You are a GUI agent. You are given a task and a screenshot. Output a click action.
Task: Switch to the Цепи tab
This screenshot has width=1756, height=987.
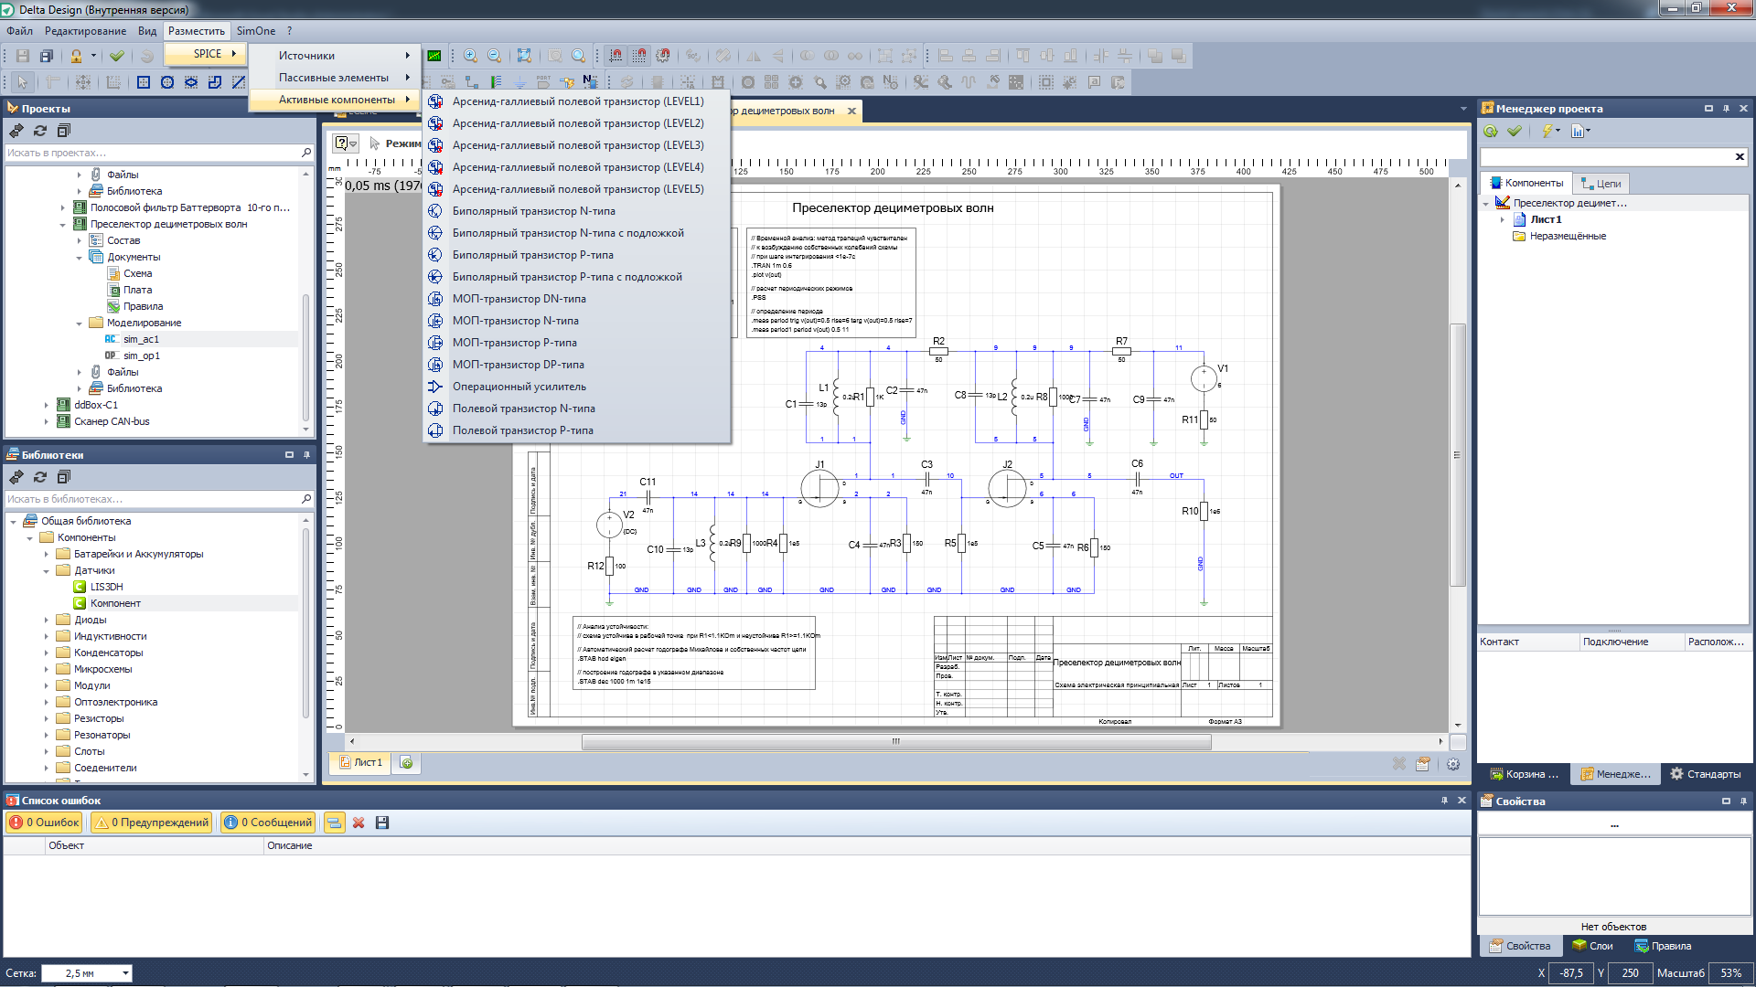[1601, 184]
